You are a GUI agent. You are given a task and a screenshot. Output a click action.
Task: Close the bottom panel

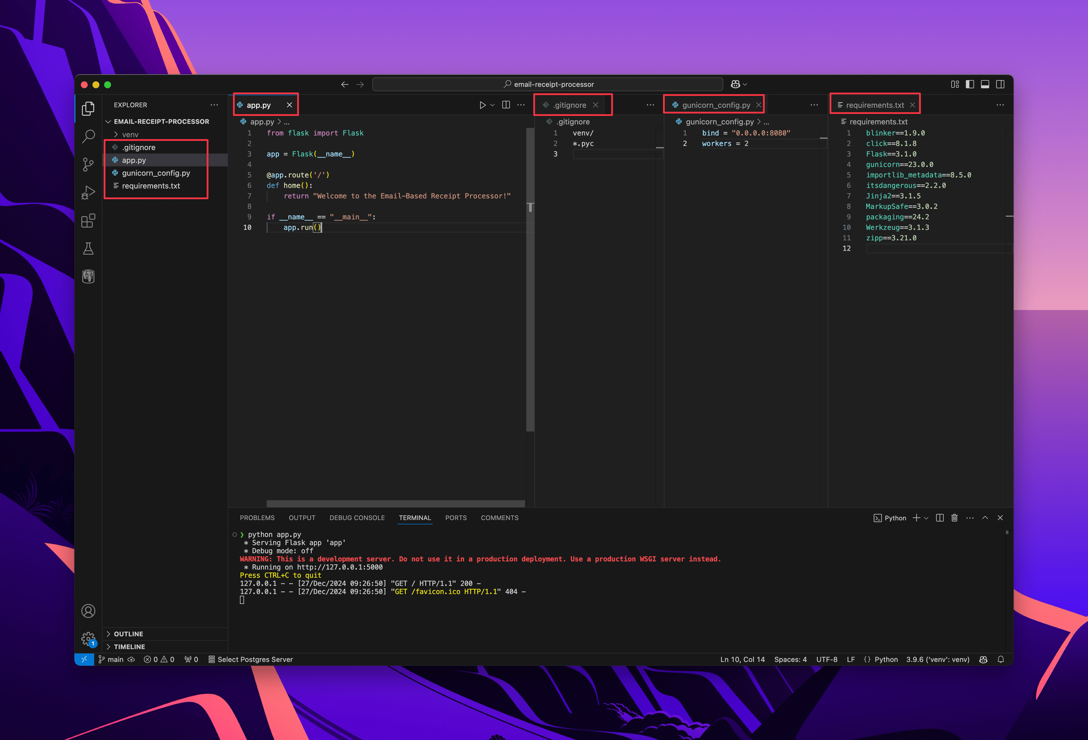point(1000,518)
